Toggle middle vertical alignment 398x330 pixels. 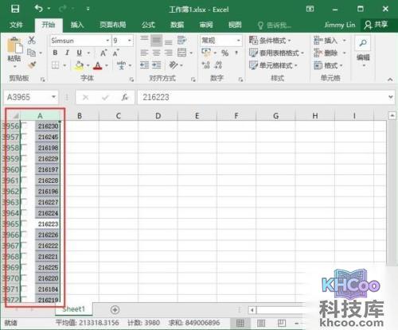156,41
